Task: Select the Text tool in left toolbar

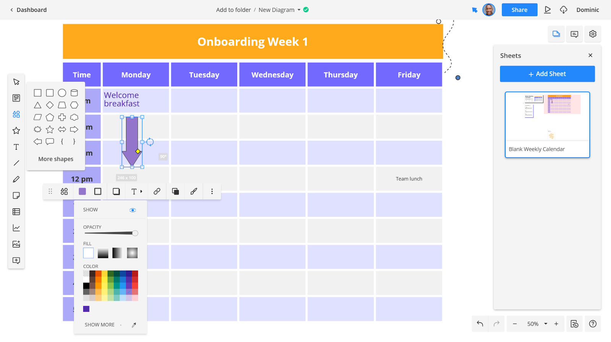Action: coord(16,147)
